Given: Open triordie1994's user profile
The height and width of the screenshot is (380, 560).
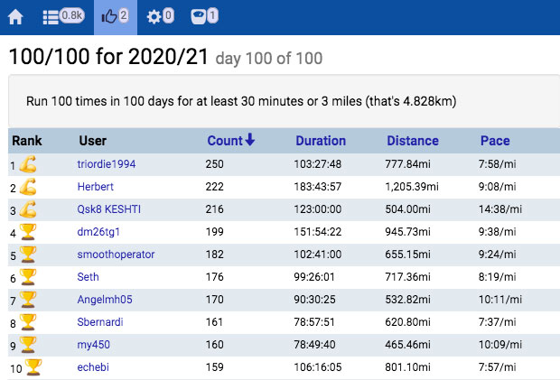Looking at the screenshot, I should 112,164.
